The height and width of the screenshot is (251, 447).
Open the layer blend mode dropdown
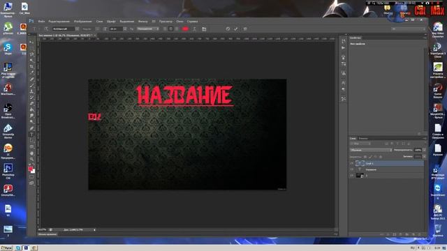pyautogui.click(x=371, y=150)
